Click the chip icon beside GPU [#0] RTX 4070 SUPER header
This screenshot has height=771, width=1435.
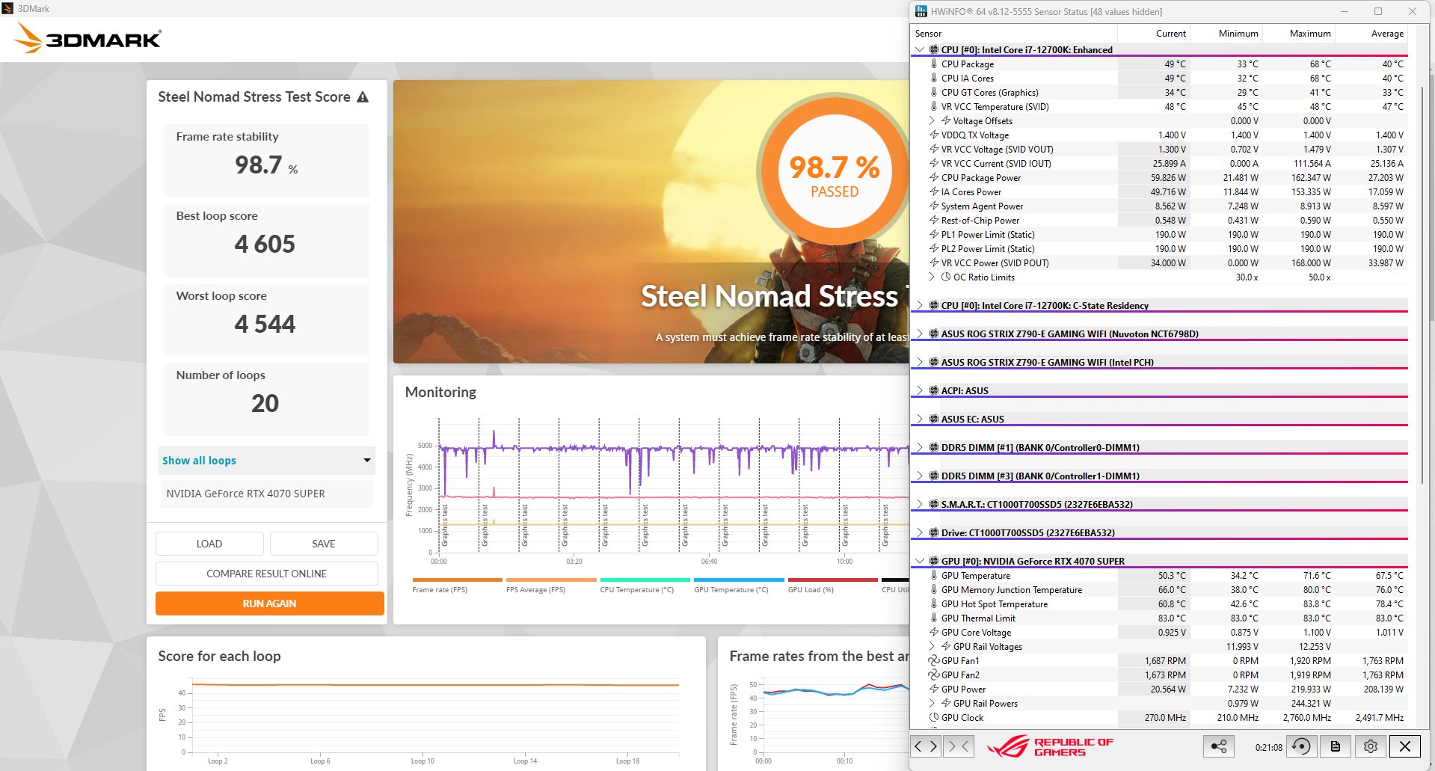tap(934, 561)
